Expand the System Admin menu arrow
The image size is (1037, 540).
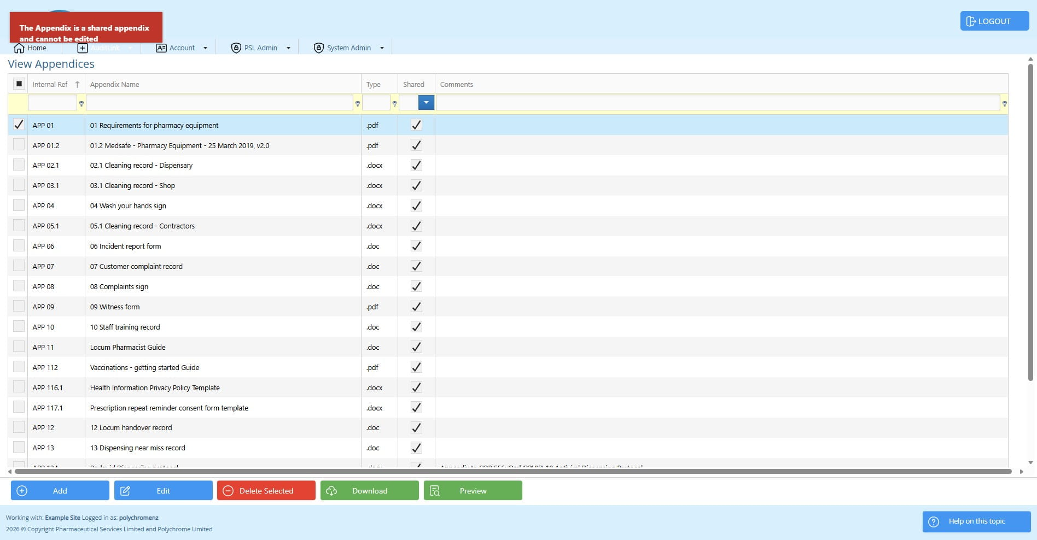click(x=382, y=48)
